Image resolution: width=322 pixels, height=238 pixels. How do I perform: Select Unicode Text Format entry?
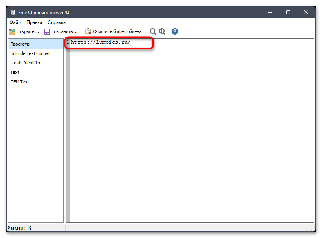click(36, 53)
